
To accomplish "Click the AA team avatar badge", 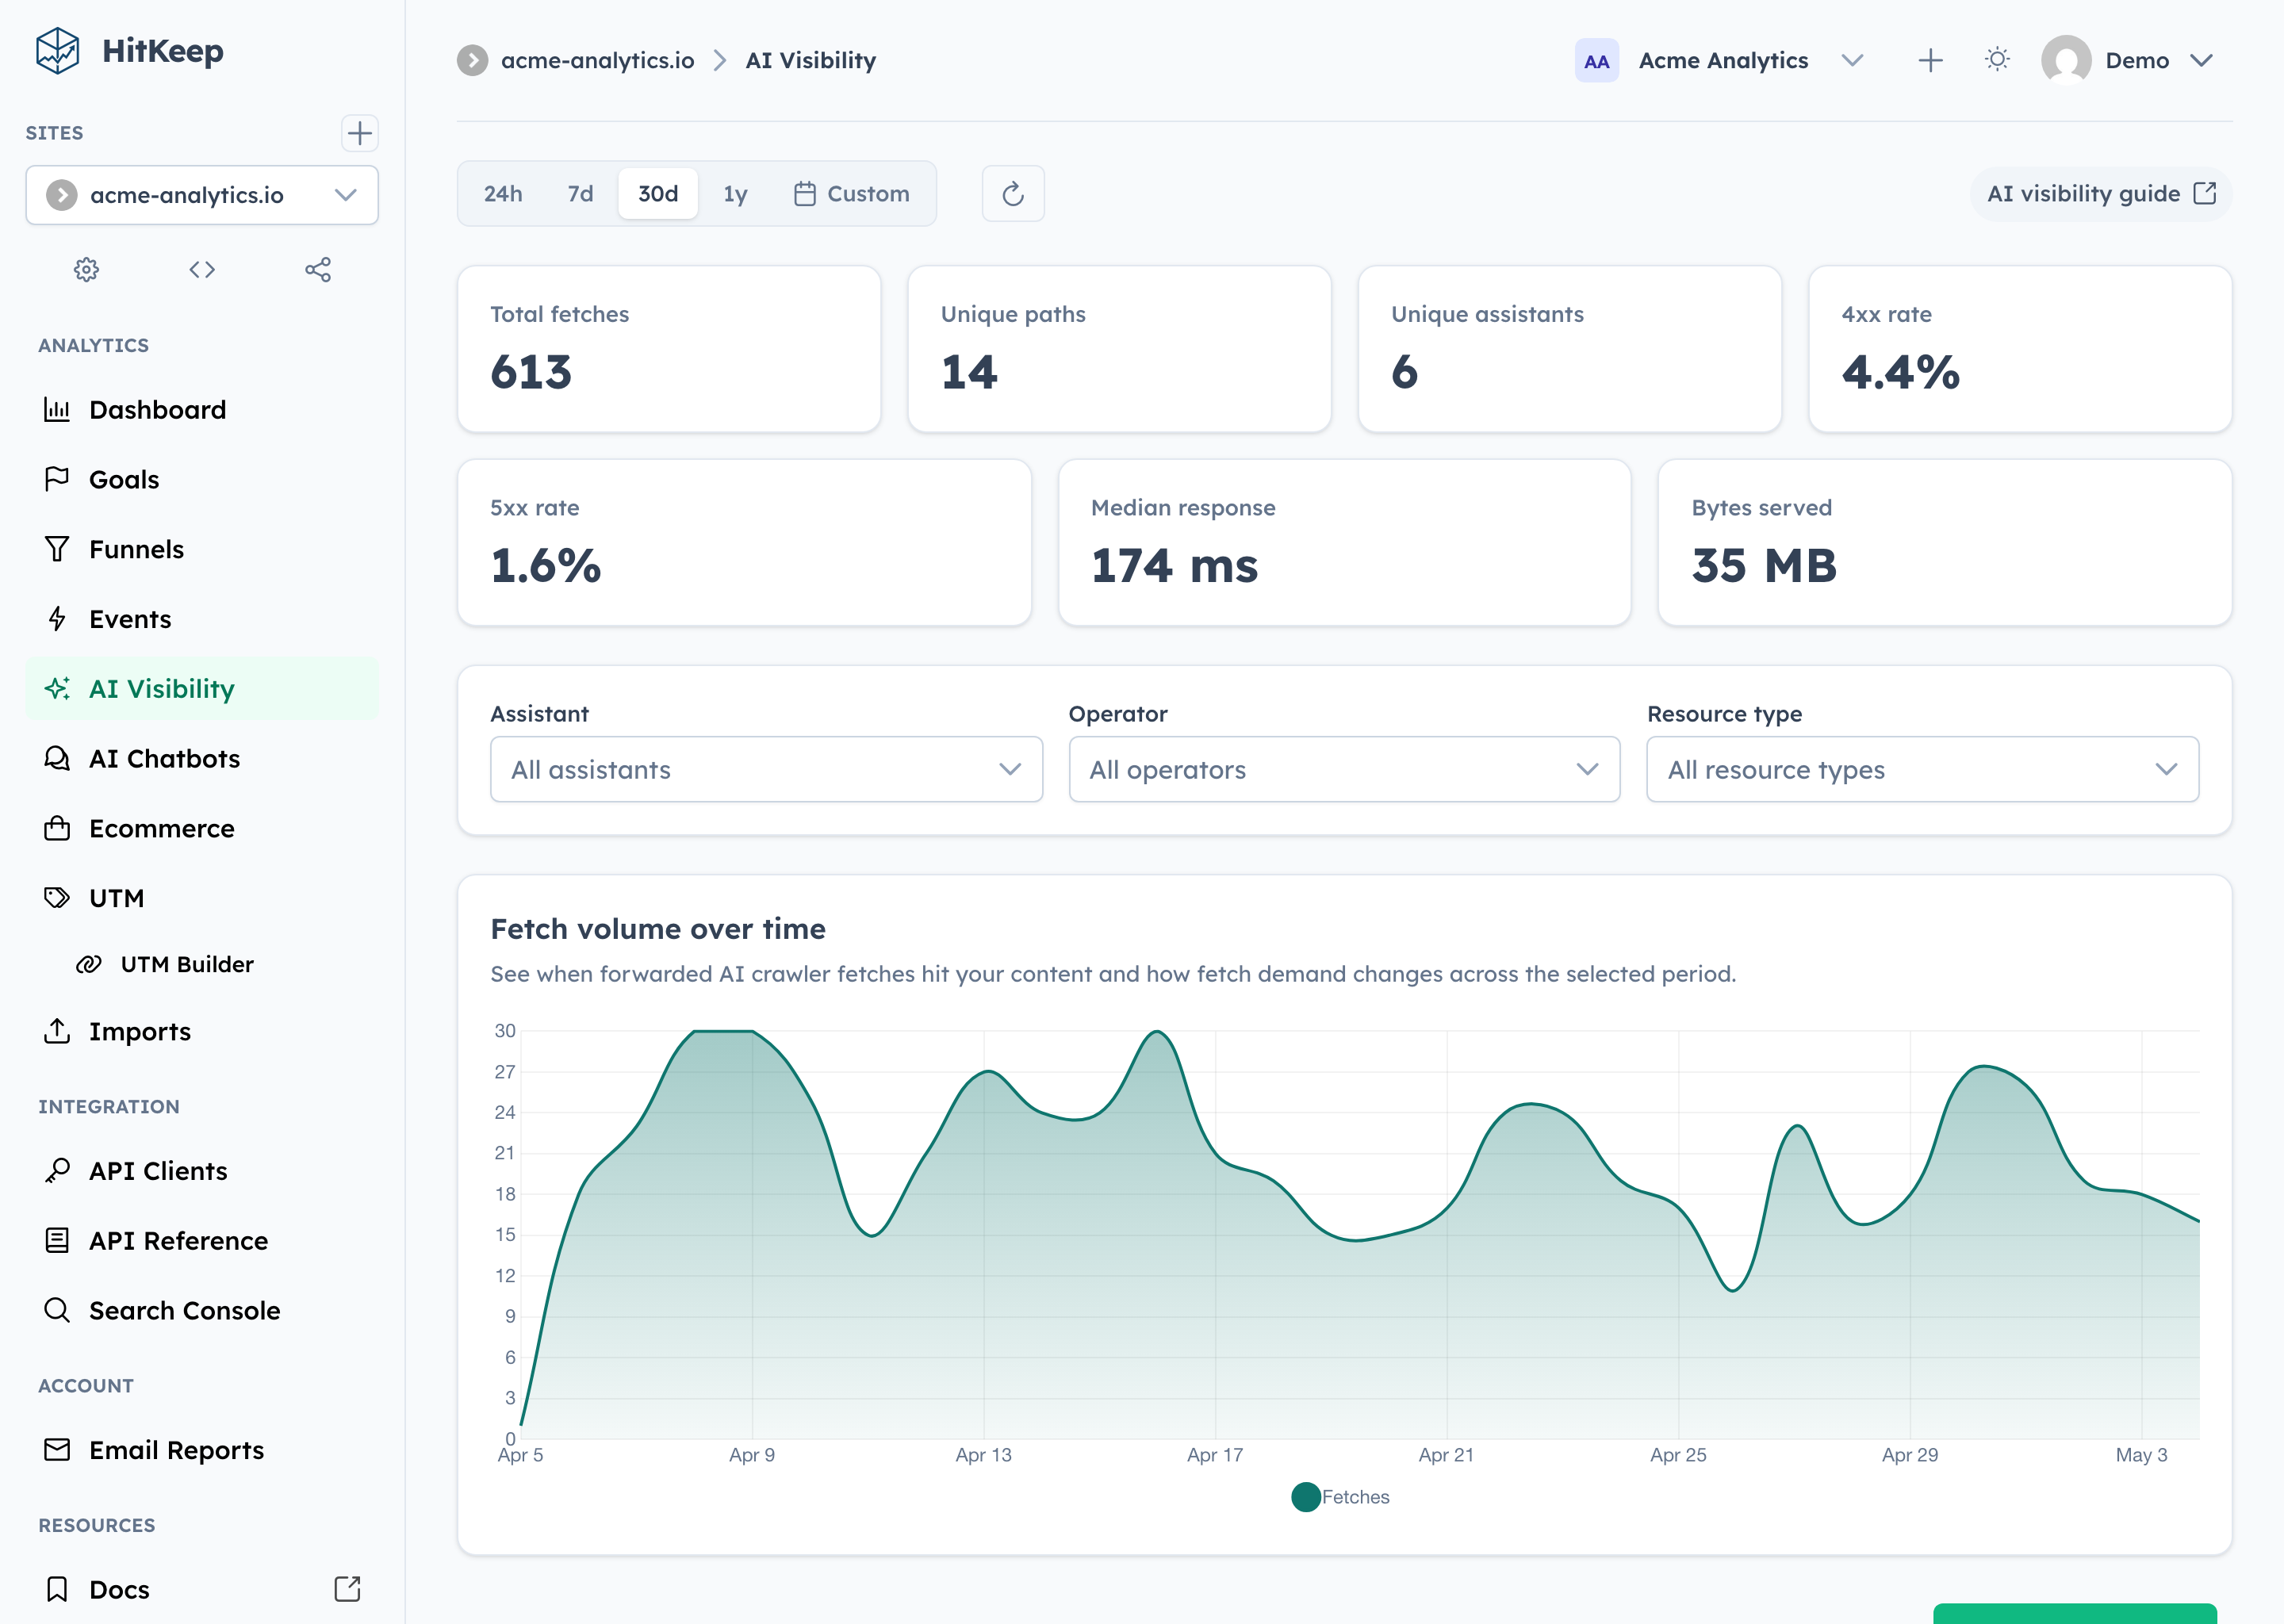I will (1596, 61).
